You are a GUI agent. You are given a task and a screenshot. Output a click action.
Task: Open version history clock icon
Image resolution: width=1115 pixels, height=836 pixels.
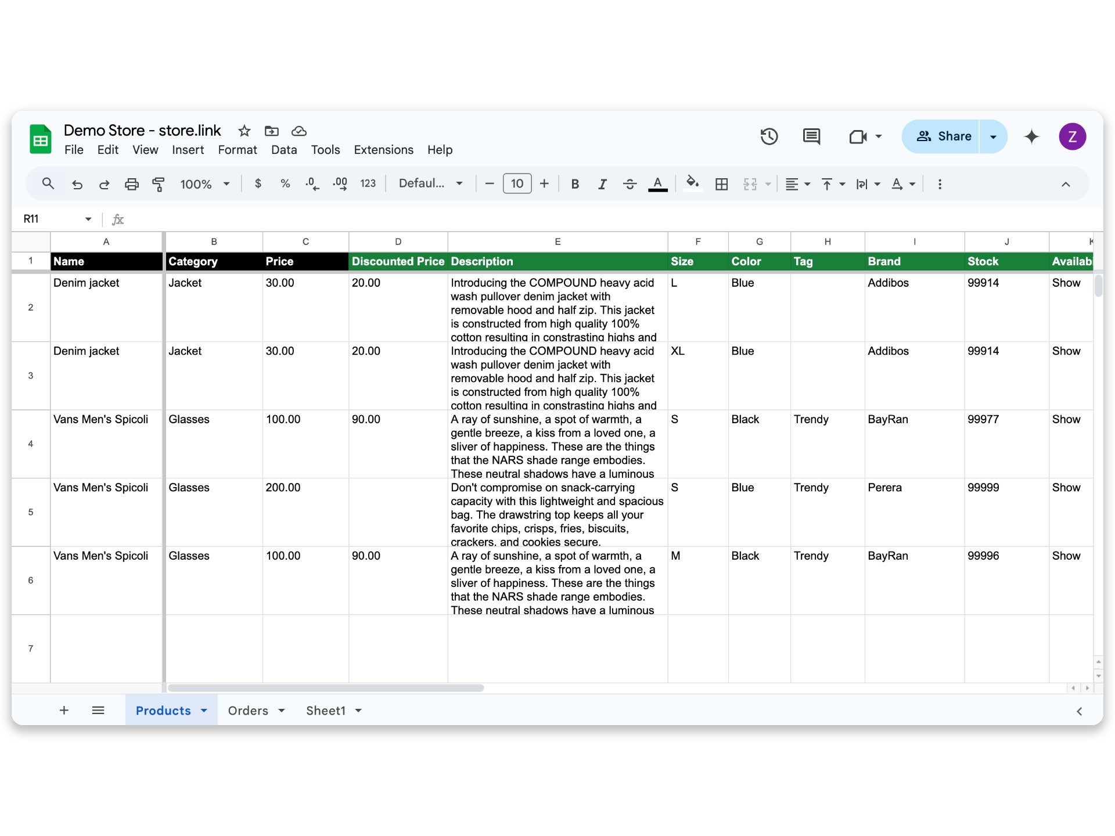coord(769,136)
